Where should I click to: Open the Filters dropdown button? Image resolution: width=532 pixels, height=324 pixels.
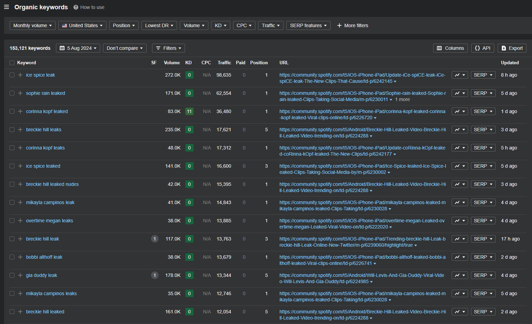(x=168, y=48)
